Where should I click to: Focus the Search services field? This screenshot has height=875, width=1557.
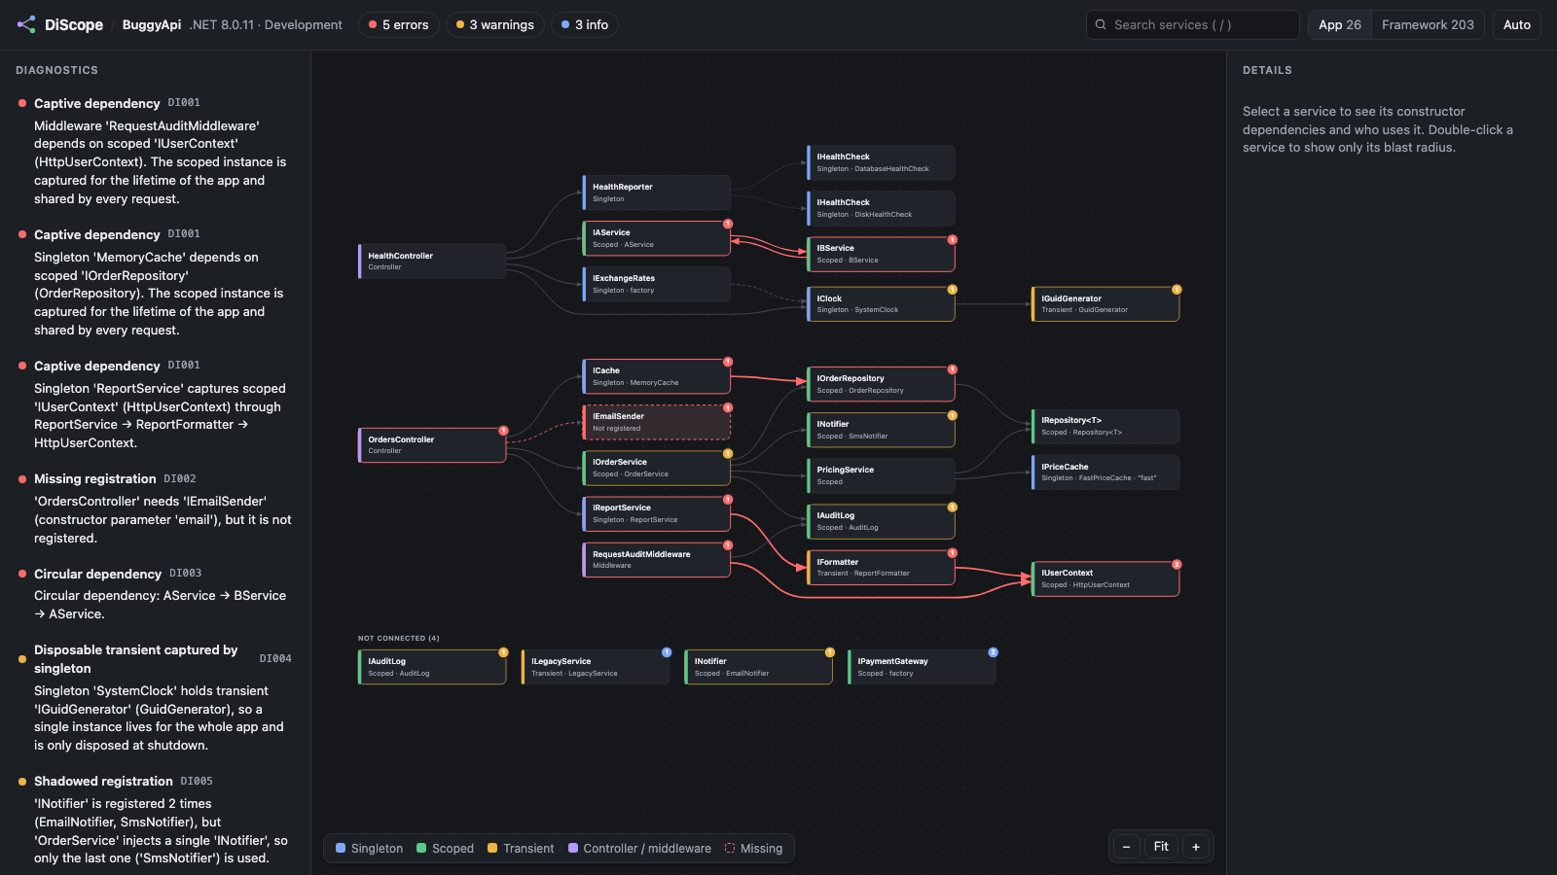click(x=1193, y=25)
